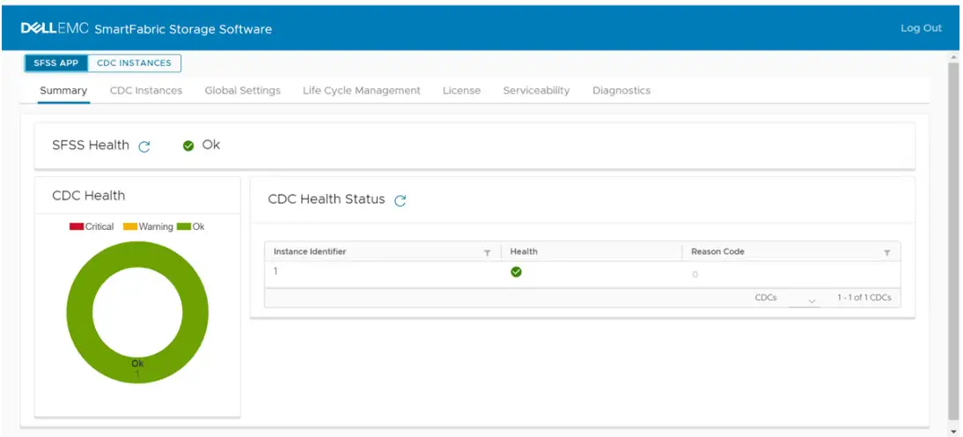Click the green health checkmark for instance 1
963x437 pixels.
(x=516, y=271)
